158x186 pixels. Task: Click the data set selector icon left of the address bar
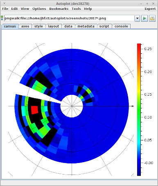[x=2, y=18]
